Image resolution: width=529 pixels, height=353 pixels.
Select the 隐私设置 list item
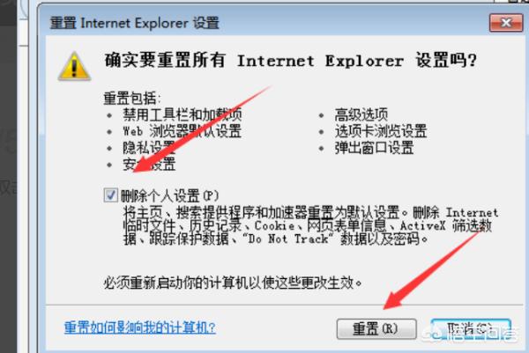pos(149,148)
